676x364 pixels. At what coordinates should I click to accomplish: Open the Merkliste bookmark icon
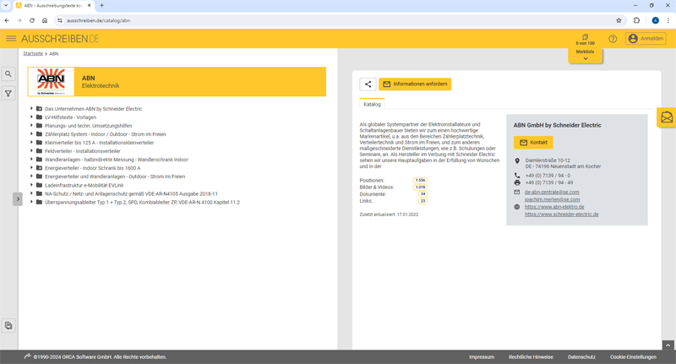point(585,37)
